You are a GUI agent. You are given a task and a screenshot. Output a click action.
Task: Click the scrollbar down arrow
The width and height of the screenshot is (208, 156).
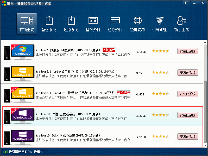206,145
